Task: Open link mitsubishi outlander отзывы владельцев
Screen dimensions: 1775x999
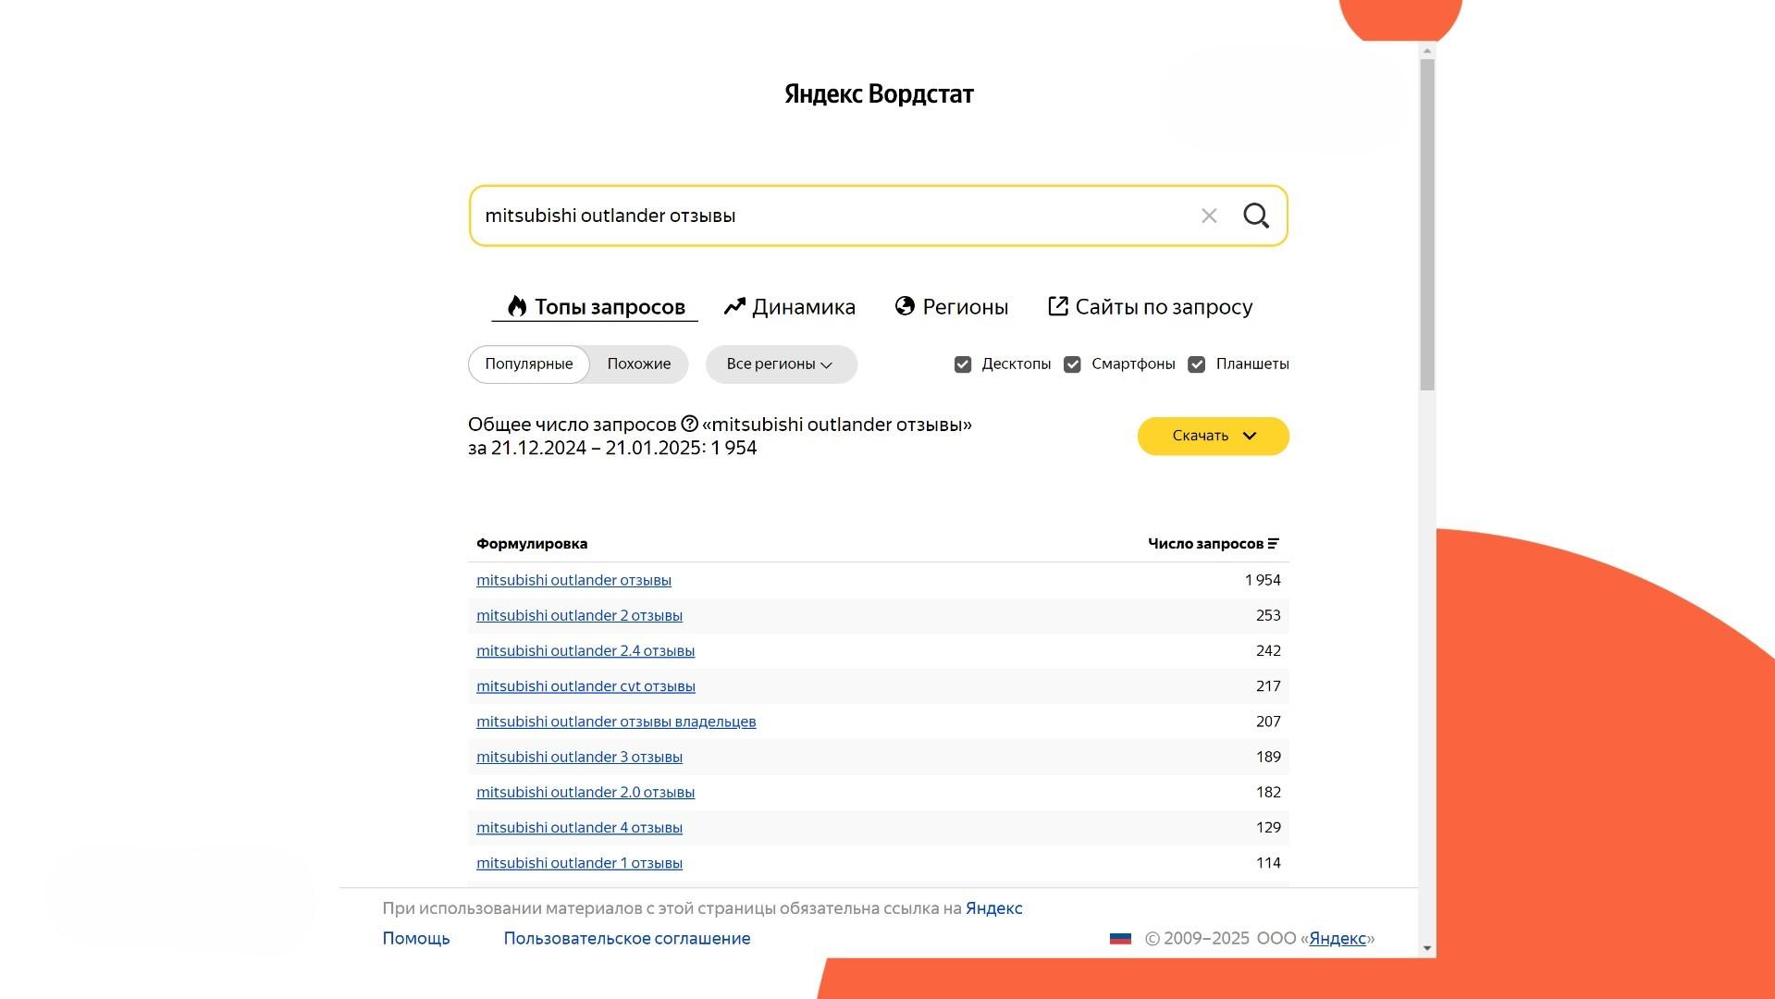Action: [616, 721]
